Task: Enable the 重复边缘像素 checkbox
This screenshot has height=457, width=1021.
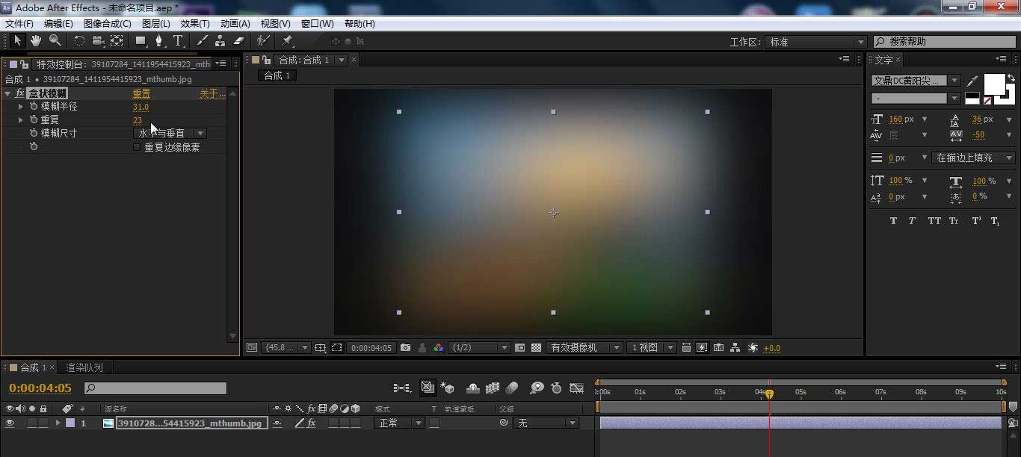Action: click(x=136, y=147)
